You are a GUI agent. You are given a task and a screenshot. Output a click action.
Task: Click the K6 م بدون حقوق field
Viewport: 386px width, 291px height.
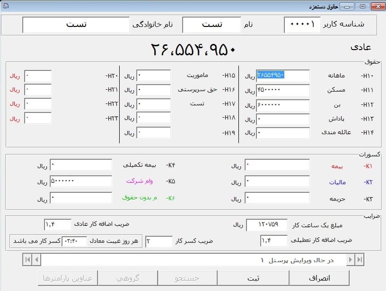[x=81, y=198]
